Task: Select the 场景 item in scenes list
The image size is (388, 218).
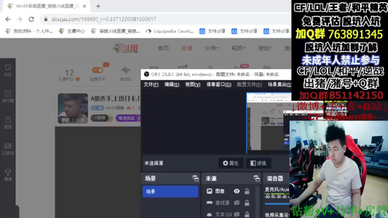Action: pyautogui.click(x=170, y=191)
